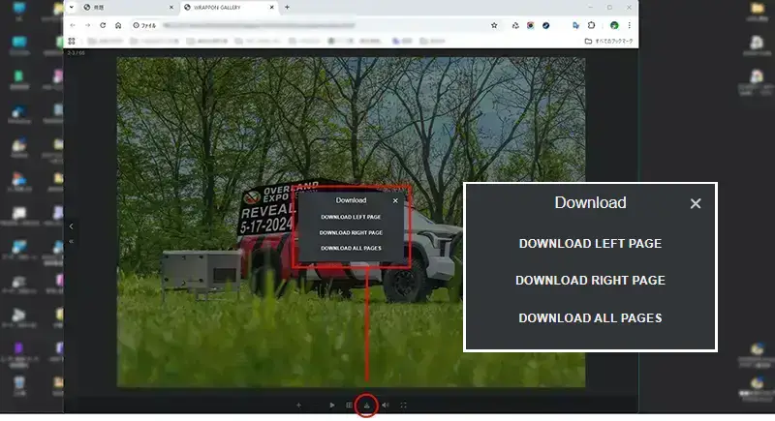The height and width of the screenshot is (421, 775).
Task: Open the thumbnail grid view icon
Action: point(350,406)
